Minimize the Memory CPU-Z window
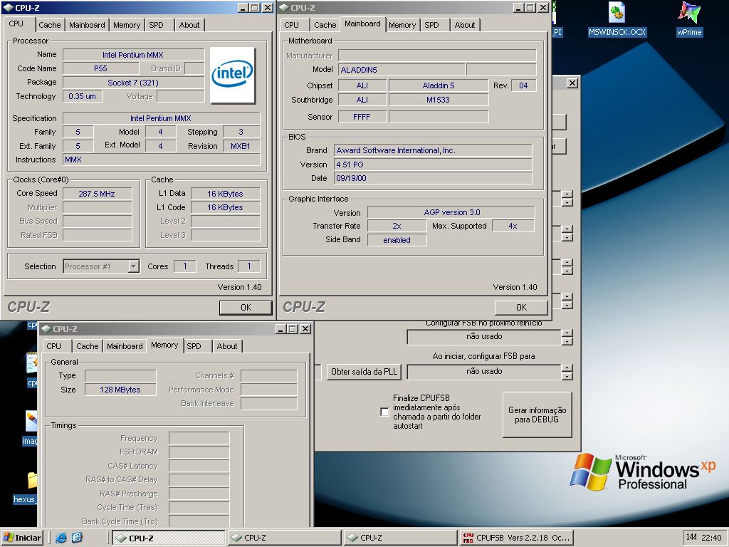729x547 pixels. coord(280,329)
